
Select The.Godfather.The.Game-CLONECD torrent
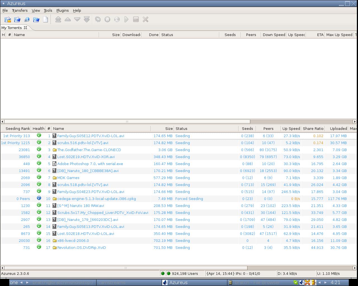pyautogui.click(x=89, y=150)
